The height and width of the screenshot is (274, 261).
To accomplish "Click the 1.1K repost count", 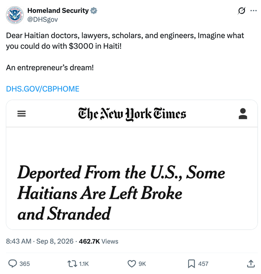I will (84, 264).
